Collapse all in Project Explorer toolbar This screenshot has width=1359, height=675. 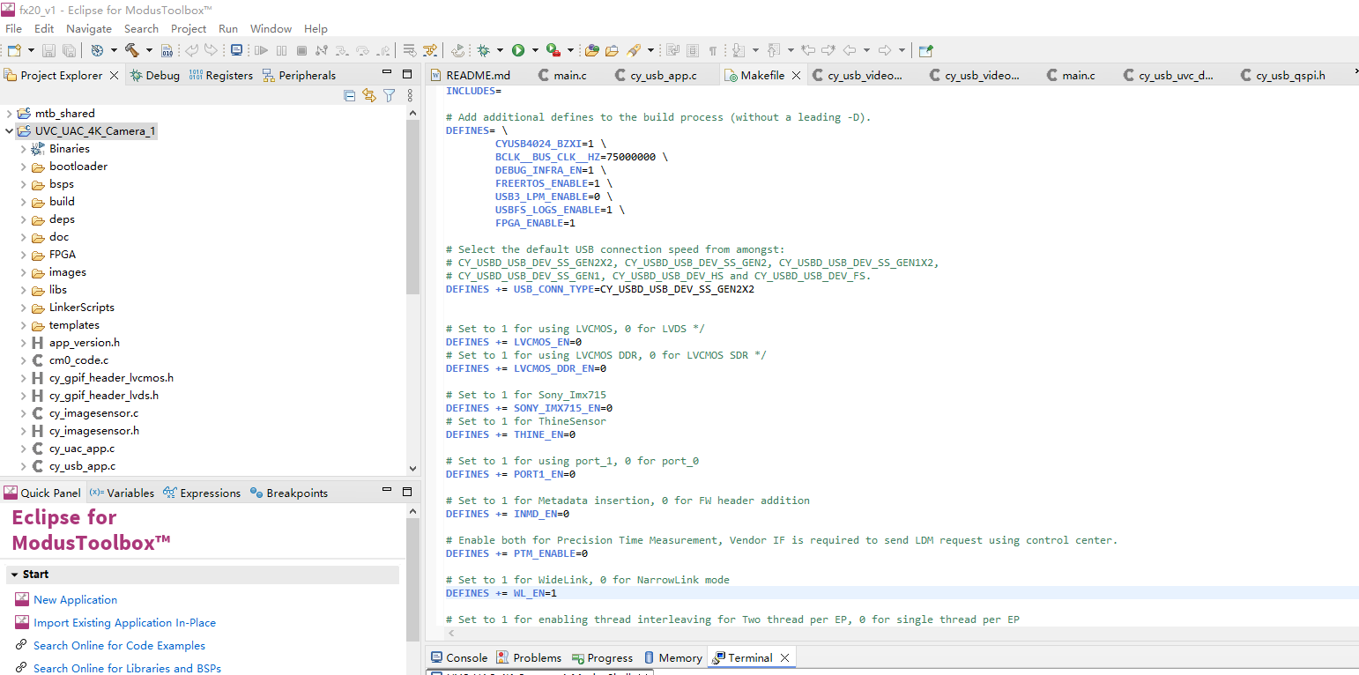pyautogui.click(x=350, y=95)
